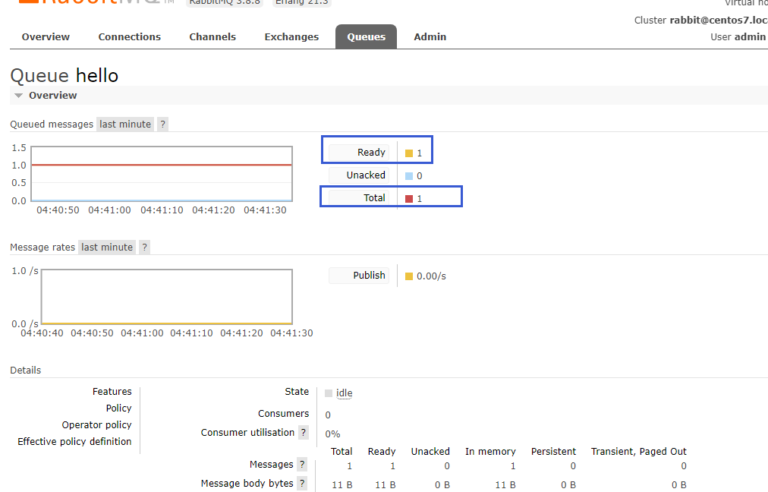Viewport: 768px width, 492px height.
Task: Click the 'In memory' column header
Action: point(490,451)
